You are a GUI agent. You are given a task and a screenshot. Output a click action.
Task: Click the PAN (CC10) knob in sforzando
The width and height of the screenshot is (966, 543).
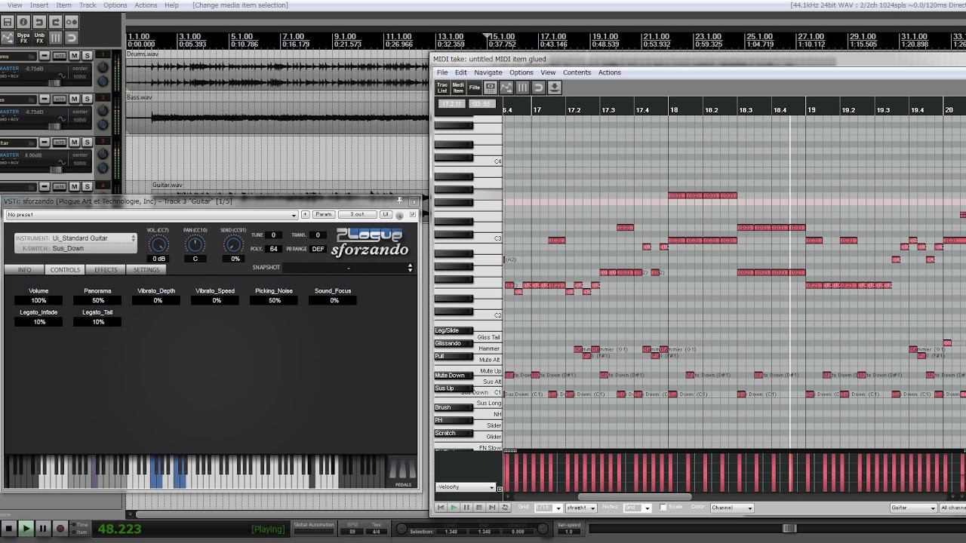195,244
